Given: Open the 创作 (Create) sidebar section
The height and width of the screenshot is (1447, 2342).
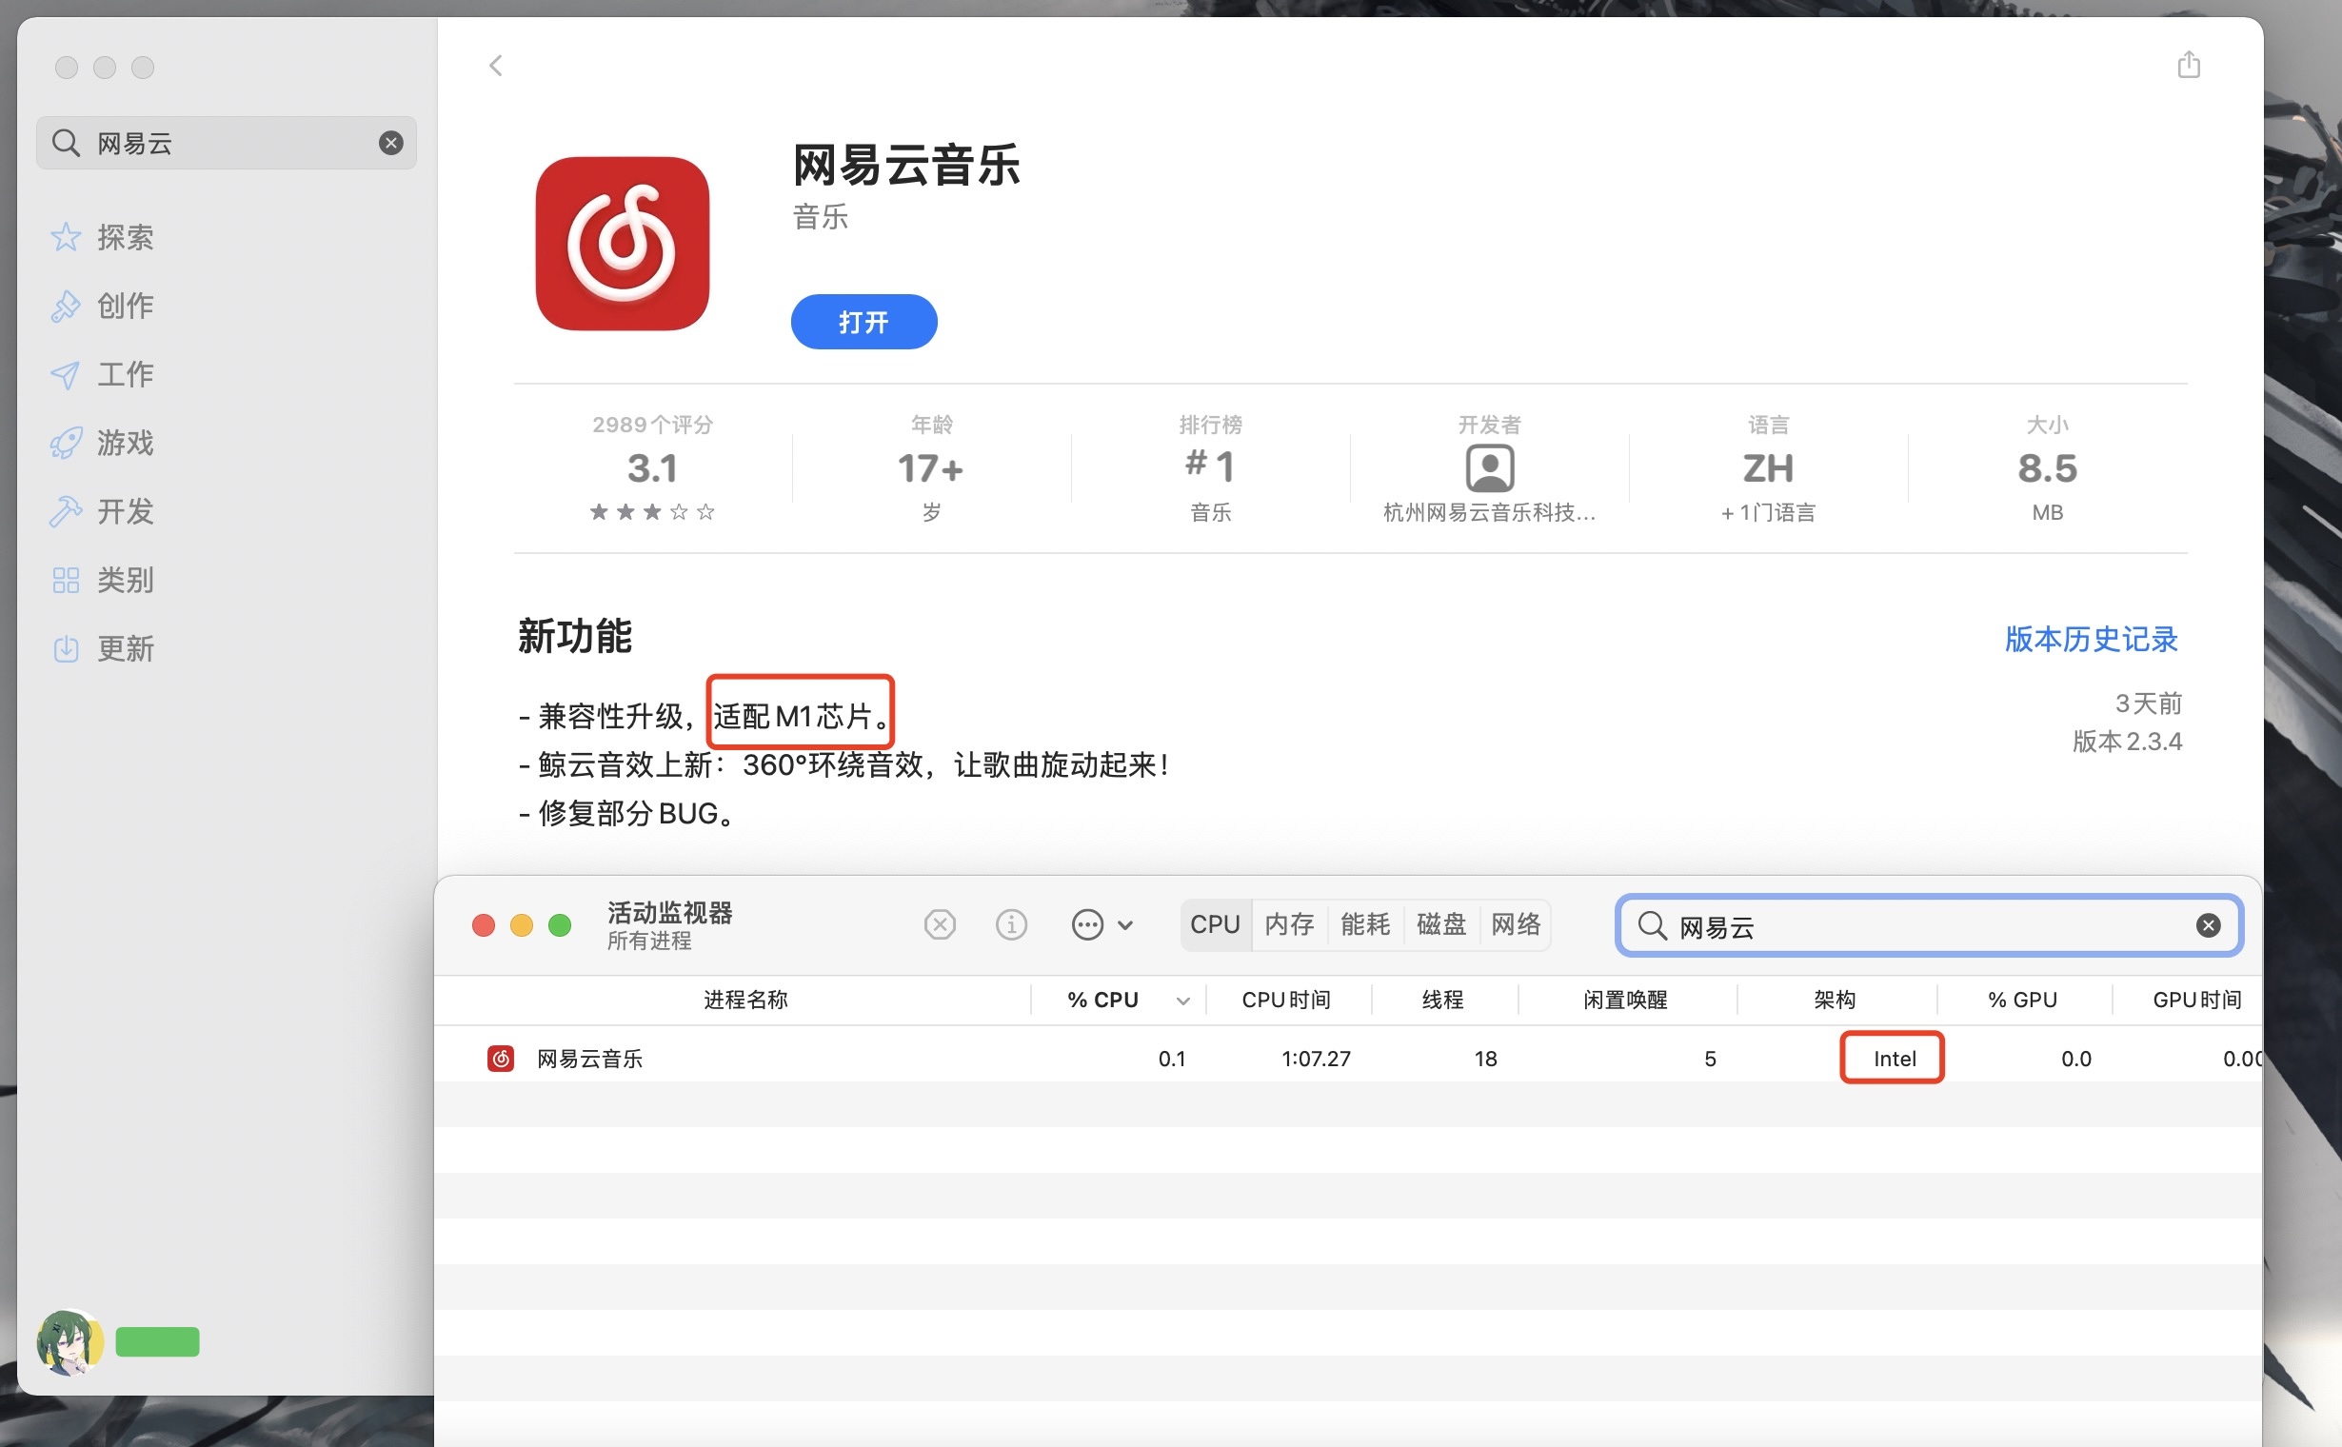Looking at the screenshot, I should click(x=125, y=306).
